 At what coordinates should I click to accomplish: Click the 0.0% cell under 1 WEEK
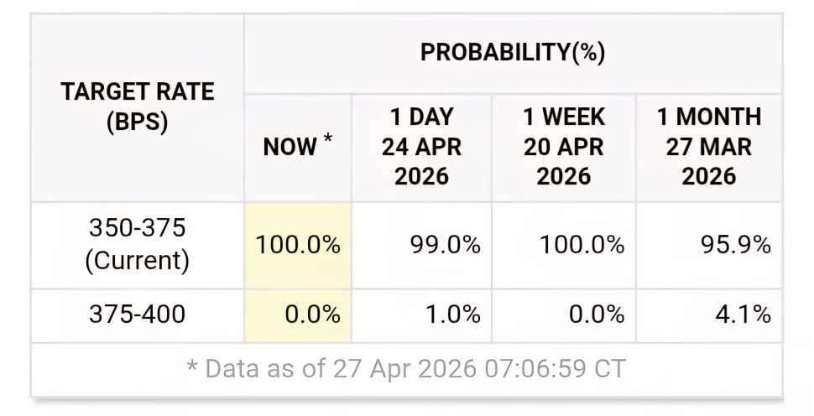[x=563, y=315]
